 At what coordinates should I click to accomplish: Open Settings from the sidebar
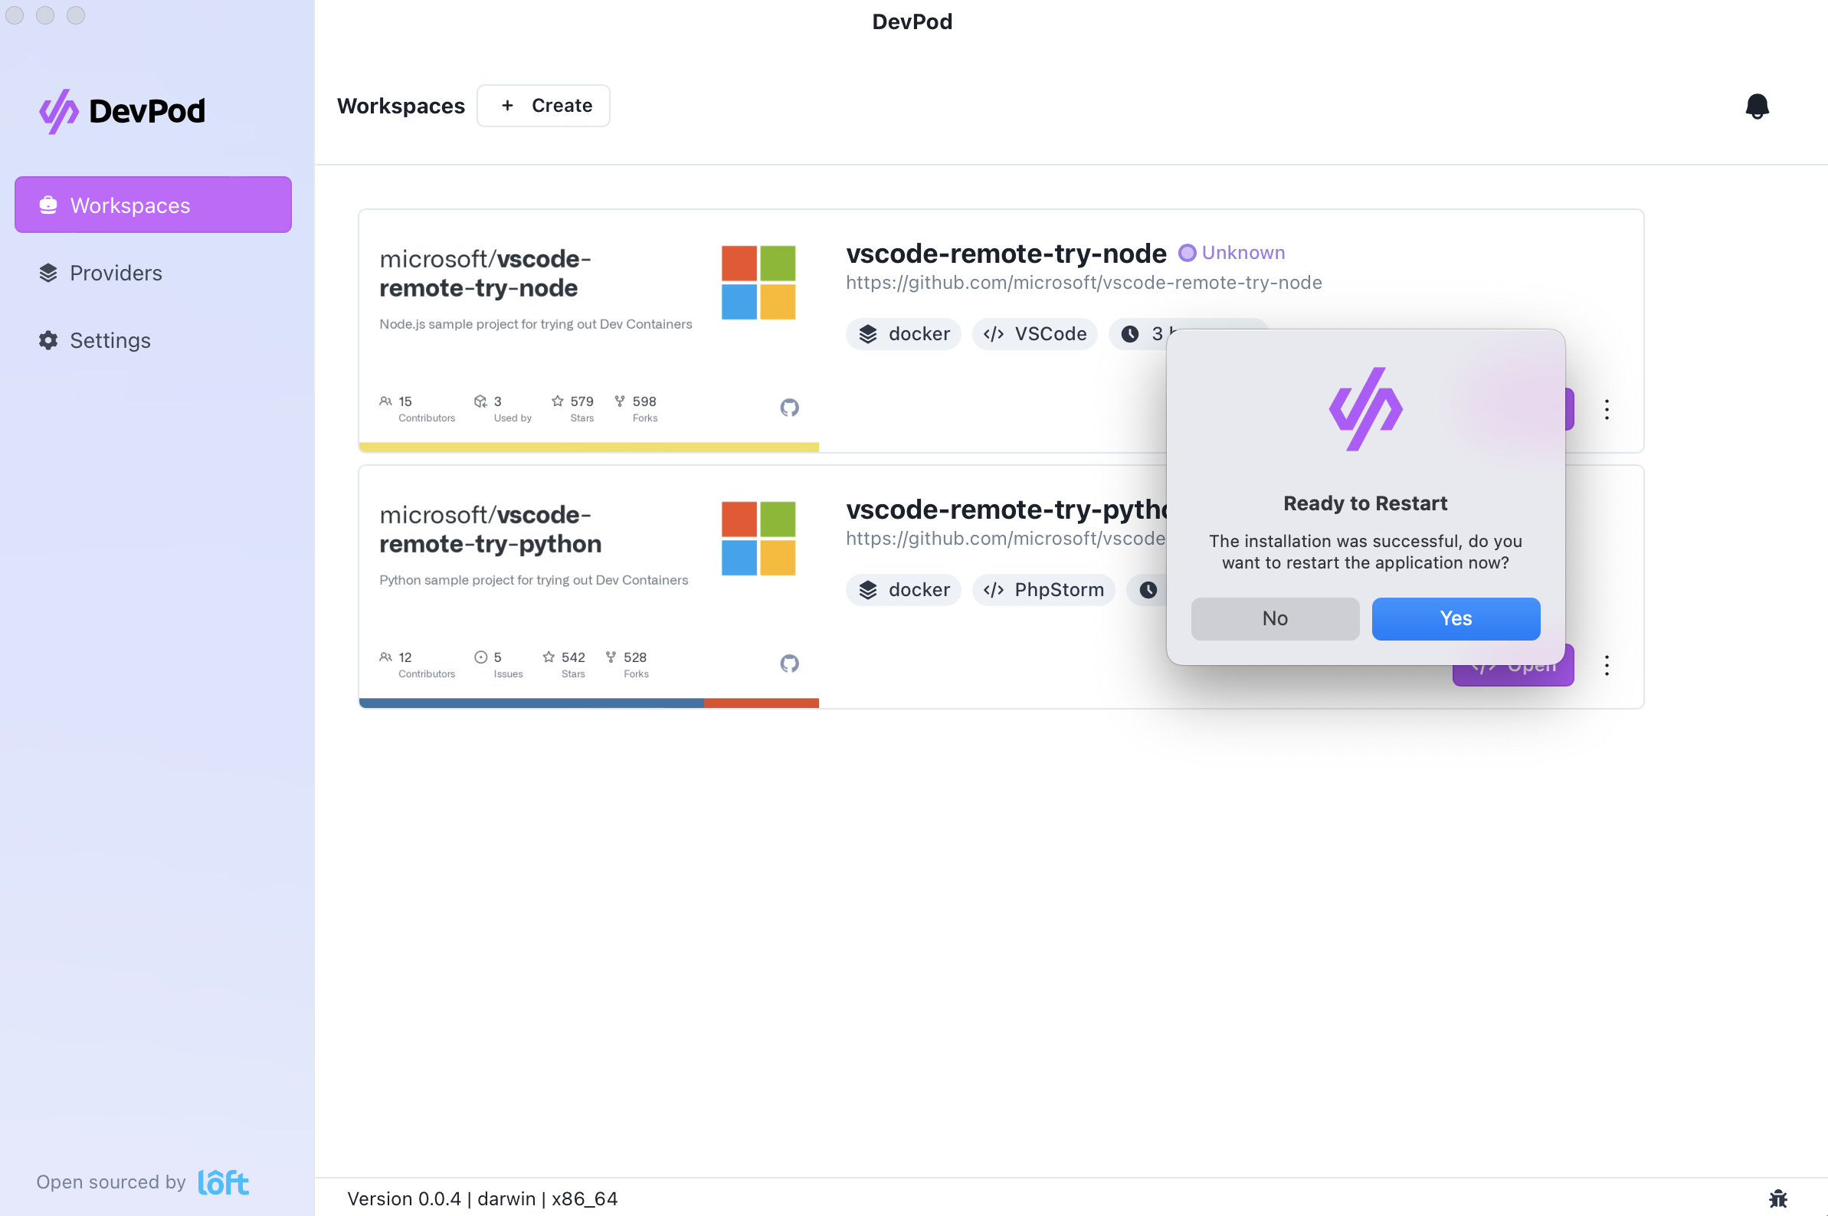[110, 340]
